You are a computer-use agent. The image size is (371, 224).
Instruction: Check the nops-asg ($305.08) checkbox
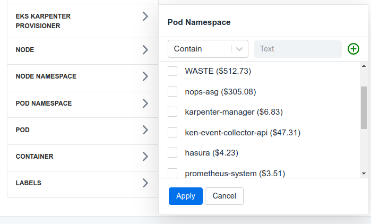pos(172,91)
